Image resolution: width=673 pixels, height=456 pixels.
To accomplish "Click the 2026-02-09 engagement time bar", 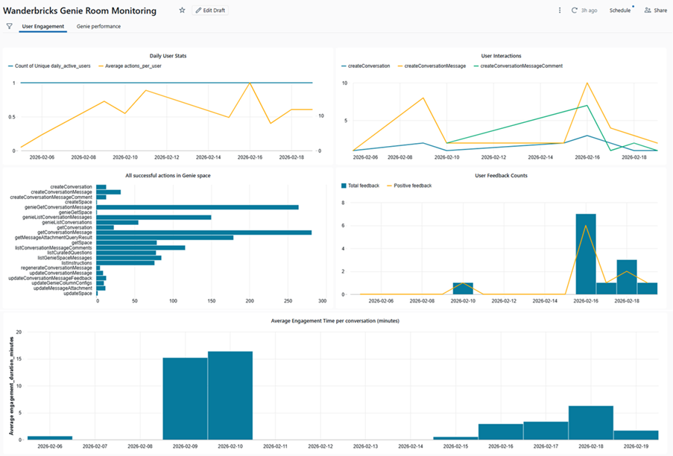I will coord(186,399).
